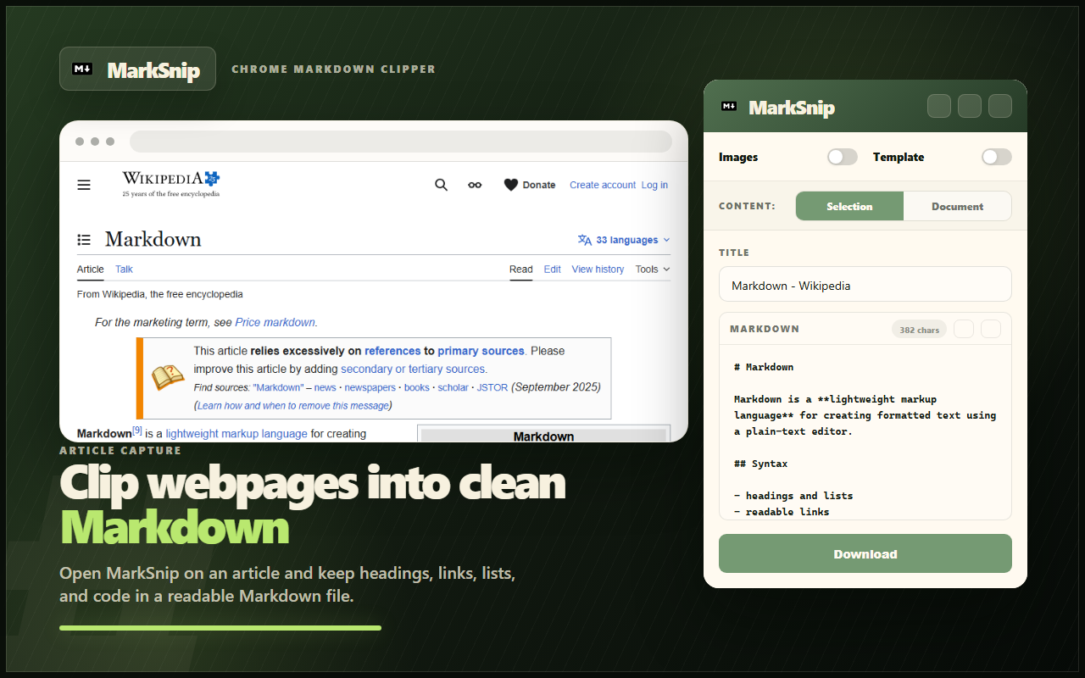1085x678 pixels.
Task: Follow the Price markdown link
Action: 275,322
